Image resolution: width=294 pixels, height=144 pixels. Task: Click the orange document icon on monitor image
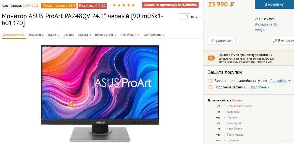pos(70,105)
